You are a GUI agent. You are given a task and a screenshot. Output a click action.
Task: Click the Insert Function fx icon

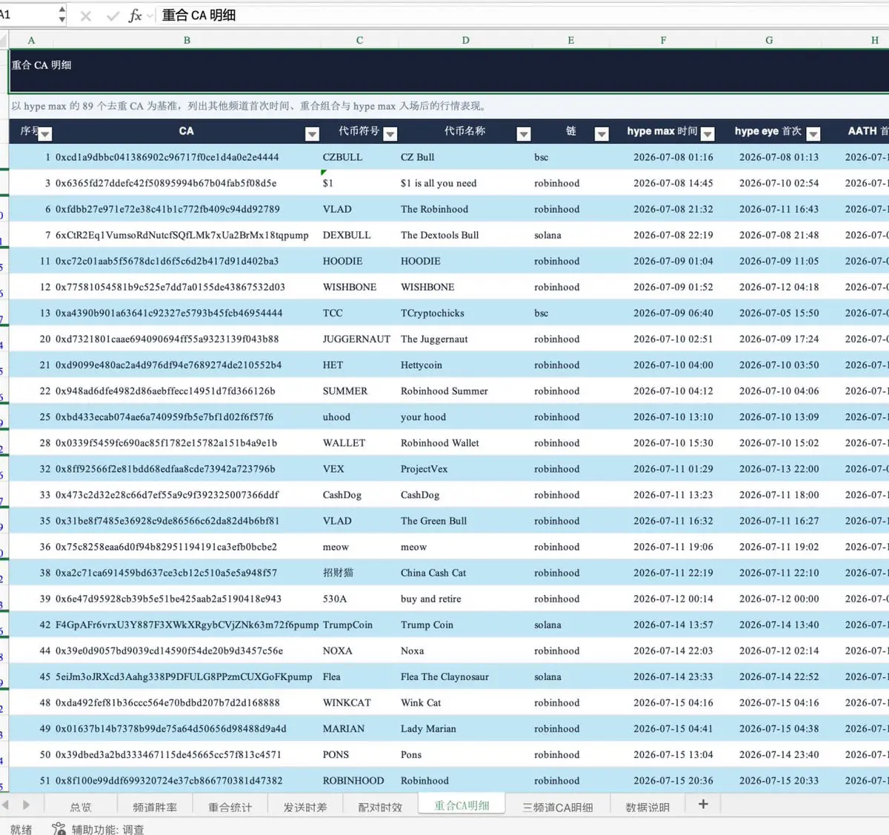[x=135, y=16]
